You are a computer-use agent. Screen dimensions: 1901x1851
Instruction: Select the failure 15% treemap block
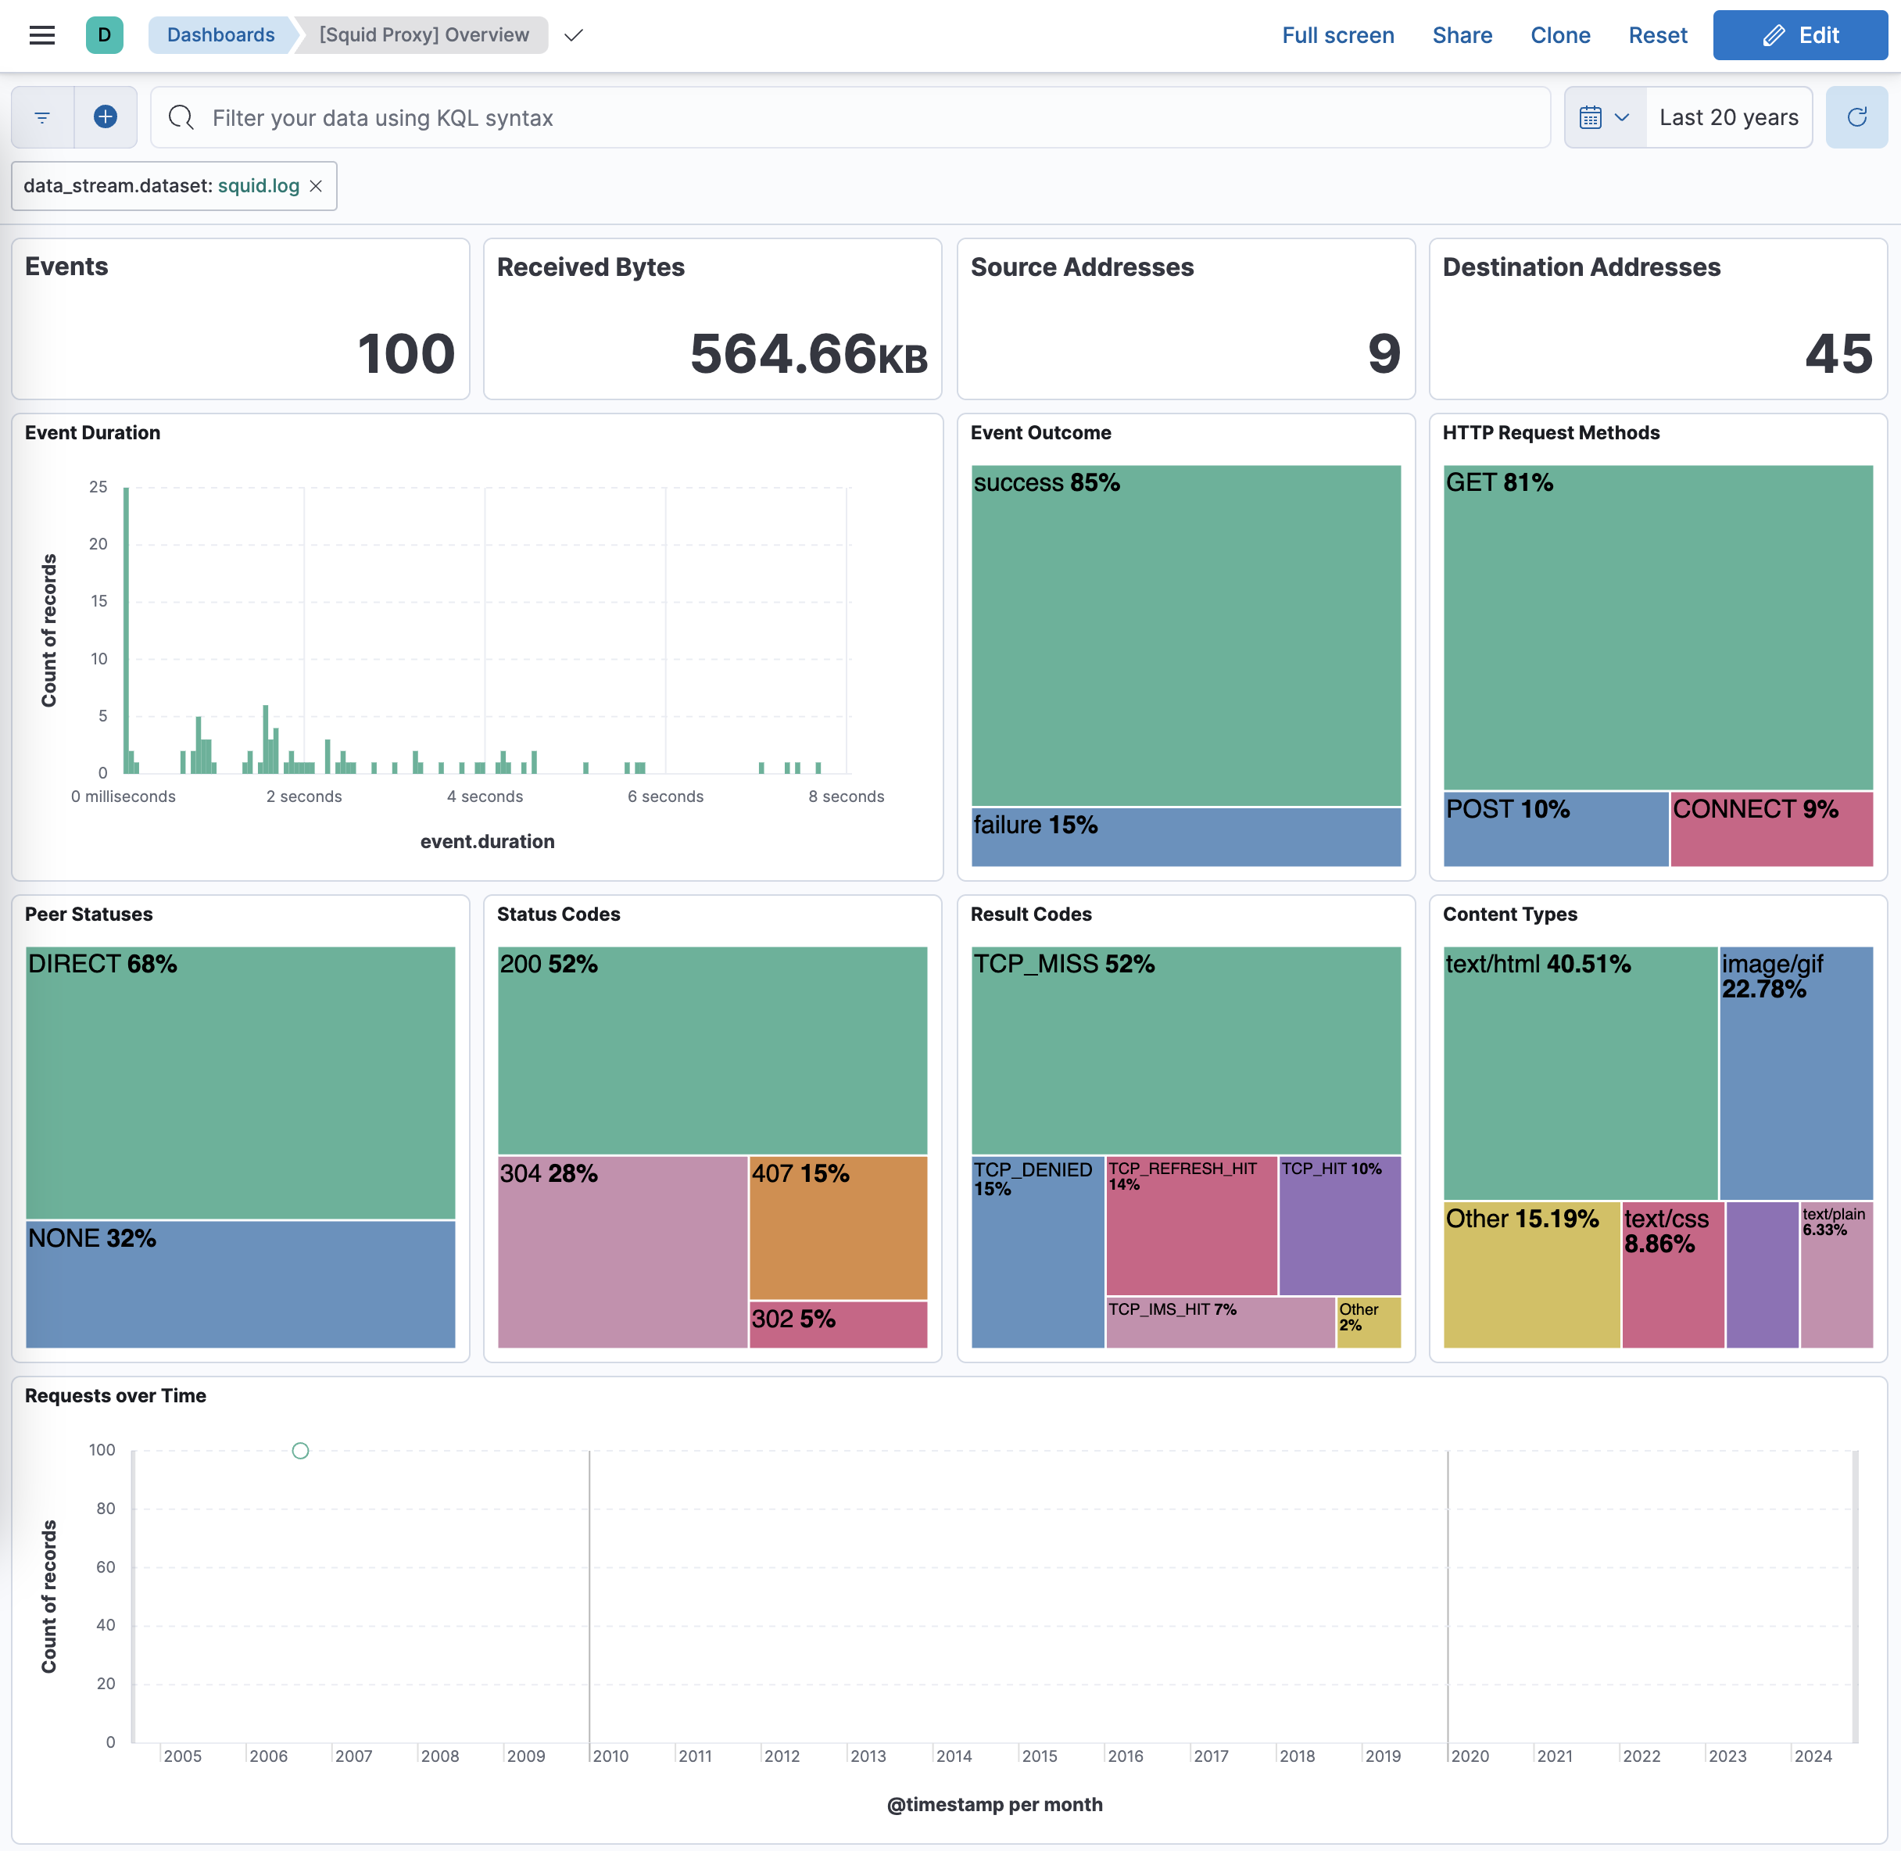1185,838
